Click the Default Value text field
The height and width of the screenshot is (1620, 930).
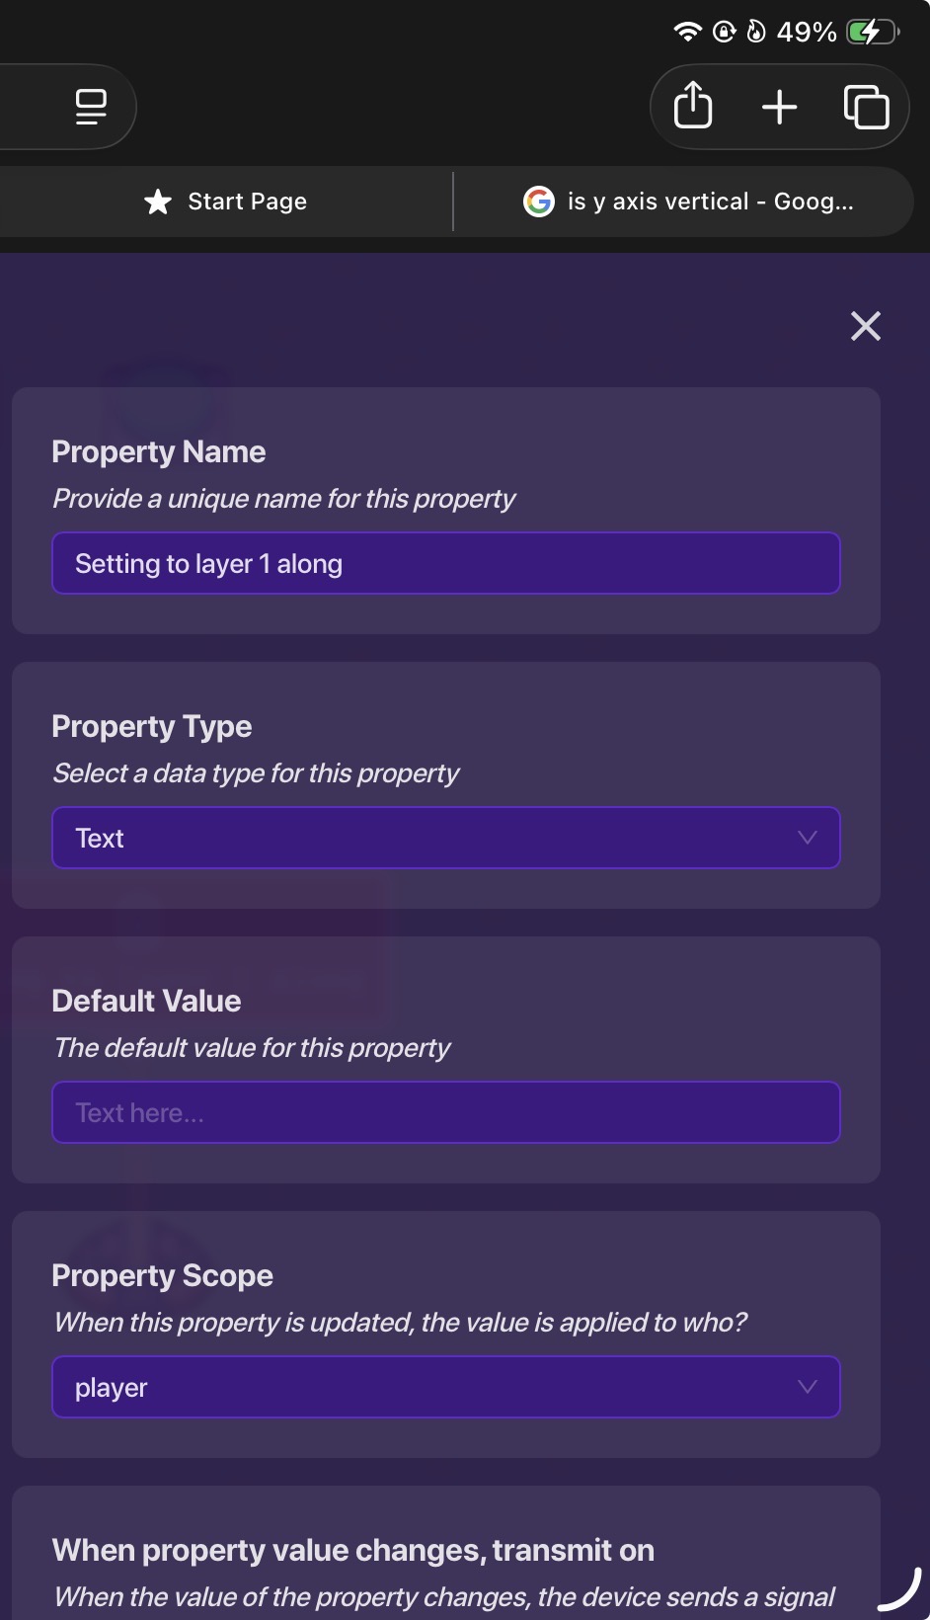(x=445, y=1112)
